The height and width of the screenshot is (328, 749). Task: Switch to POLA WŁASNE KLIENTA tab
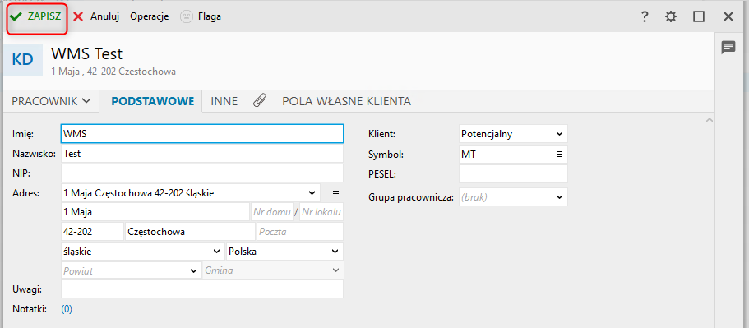click(346, 101)
